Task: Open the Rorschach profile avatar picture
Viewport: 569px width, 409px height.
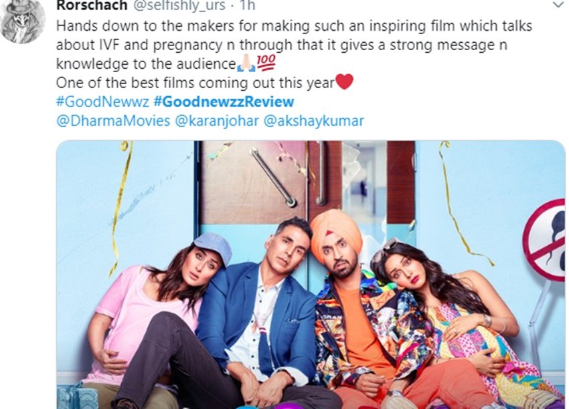Action: point(23,21)
